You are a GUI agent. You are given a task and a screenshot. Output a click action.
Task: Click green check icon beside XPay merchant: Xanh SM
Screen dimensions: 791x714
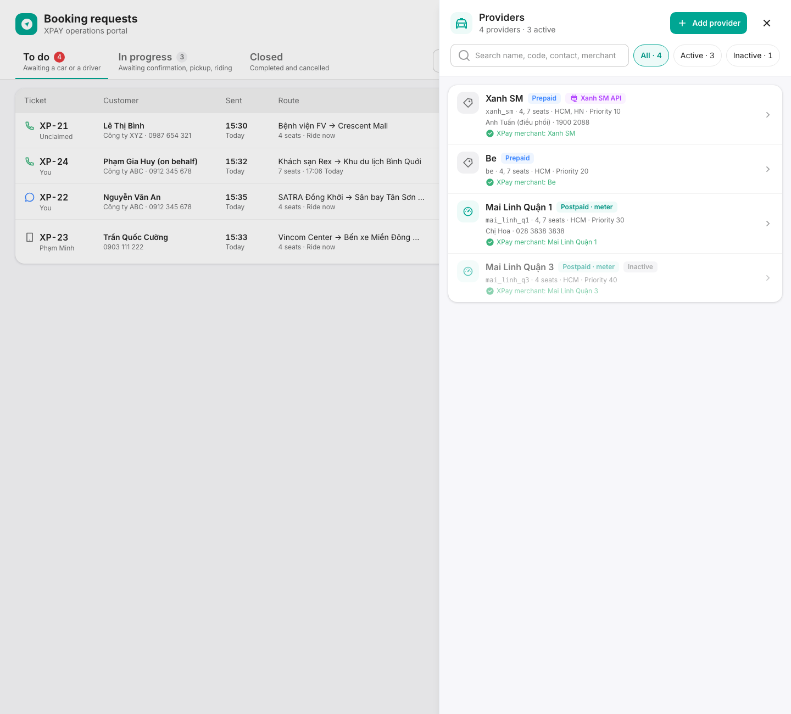point(490,133)
